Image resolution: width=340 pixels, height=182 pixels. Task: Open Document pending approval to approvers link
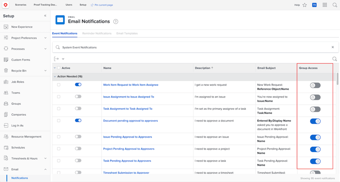coord(130,121)
